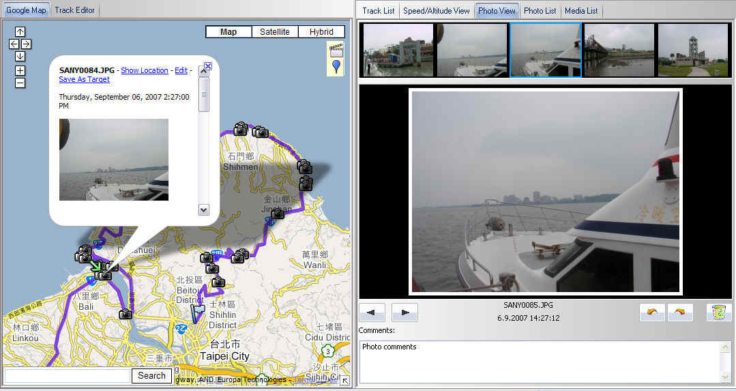Rotate photo counterclockwise
This screenshot has width=736, height=391.
tap(652, 313)
